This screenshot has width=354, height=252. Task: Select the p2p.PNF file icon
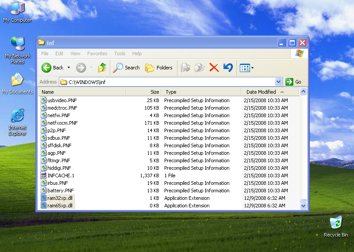point(43,130)
